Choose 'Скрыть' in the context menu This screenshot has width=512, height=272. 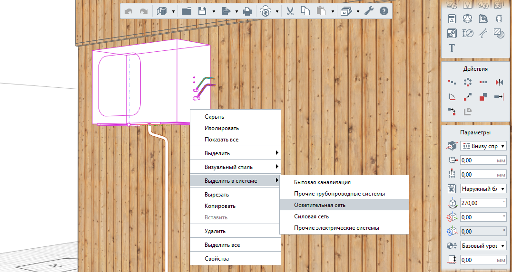(236, 117)
